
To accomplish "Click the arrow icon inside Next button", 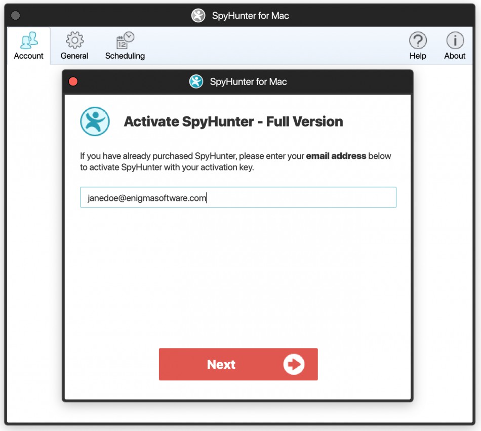I will click(x=294, y=364).
